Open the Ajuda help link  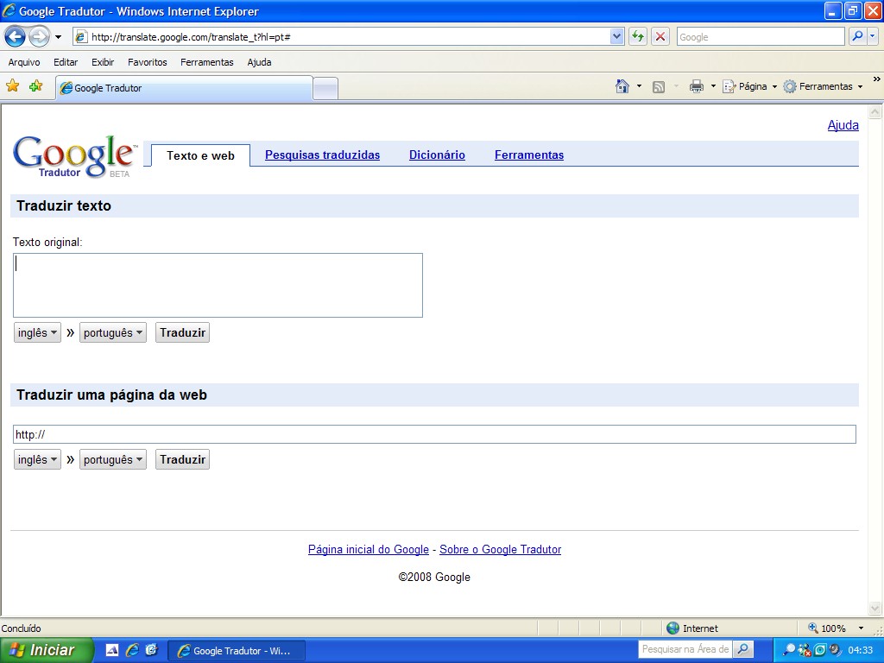coord(843,125)
